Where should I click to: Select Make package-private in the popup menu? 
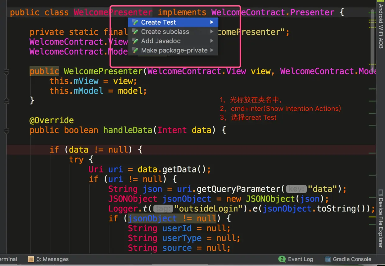[173, 50]
